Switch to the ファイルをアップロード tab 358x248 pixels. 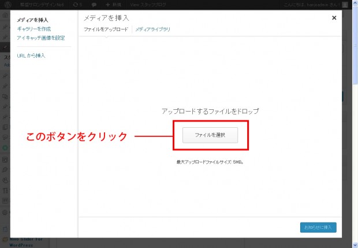coord(106,29)
